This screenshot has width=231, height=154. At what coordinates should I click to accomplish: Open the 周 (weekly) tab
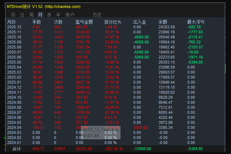click(x=31, y=15)
